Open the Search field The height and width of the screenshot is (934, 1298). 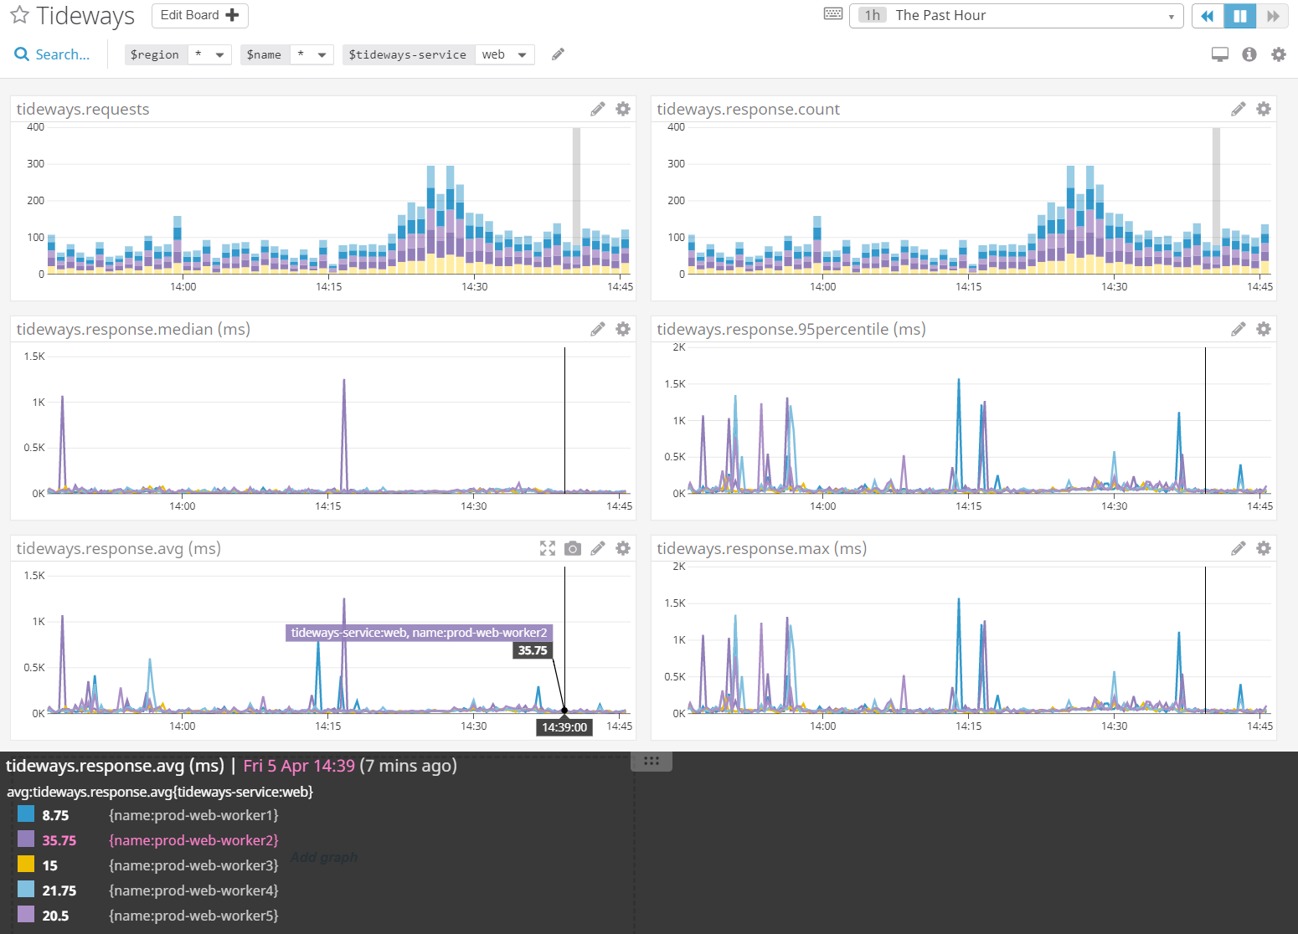[x=52, y=54]
